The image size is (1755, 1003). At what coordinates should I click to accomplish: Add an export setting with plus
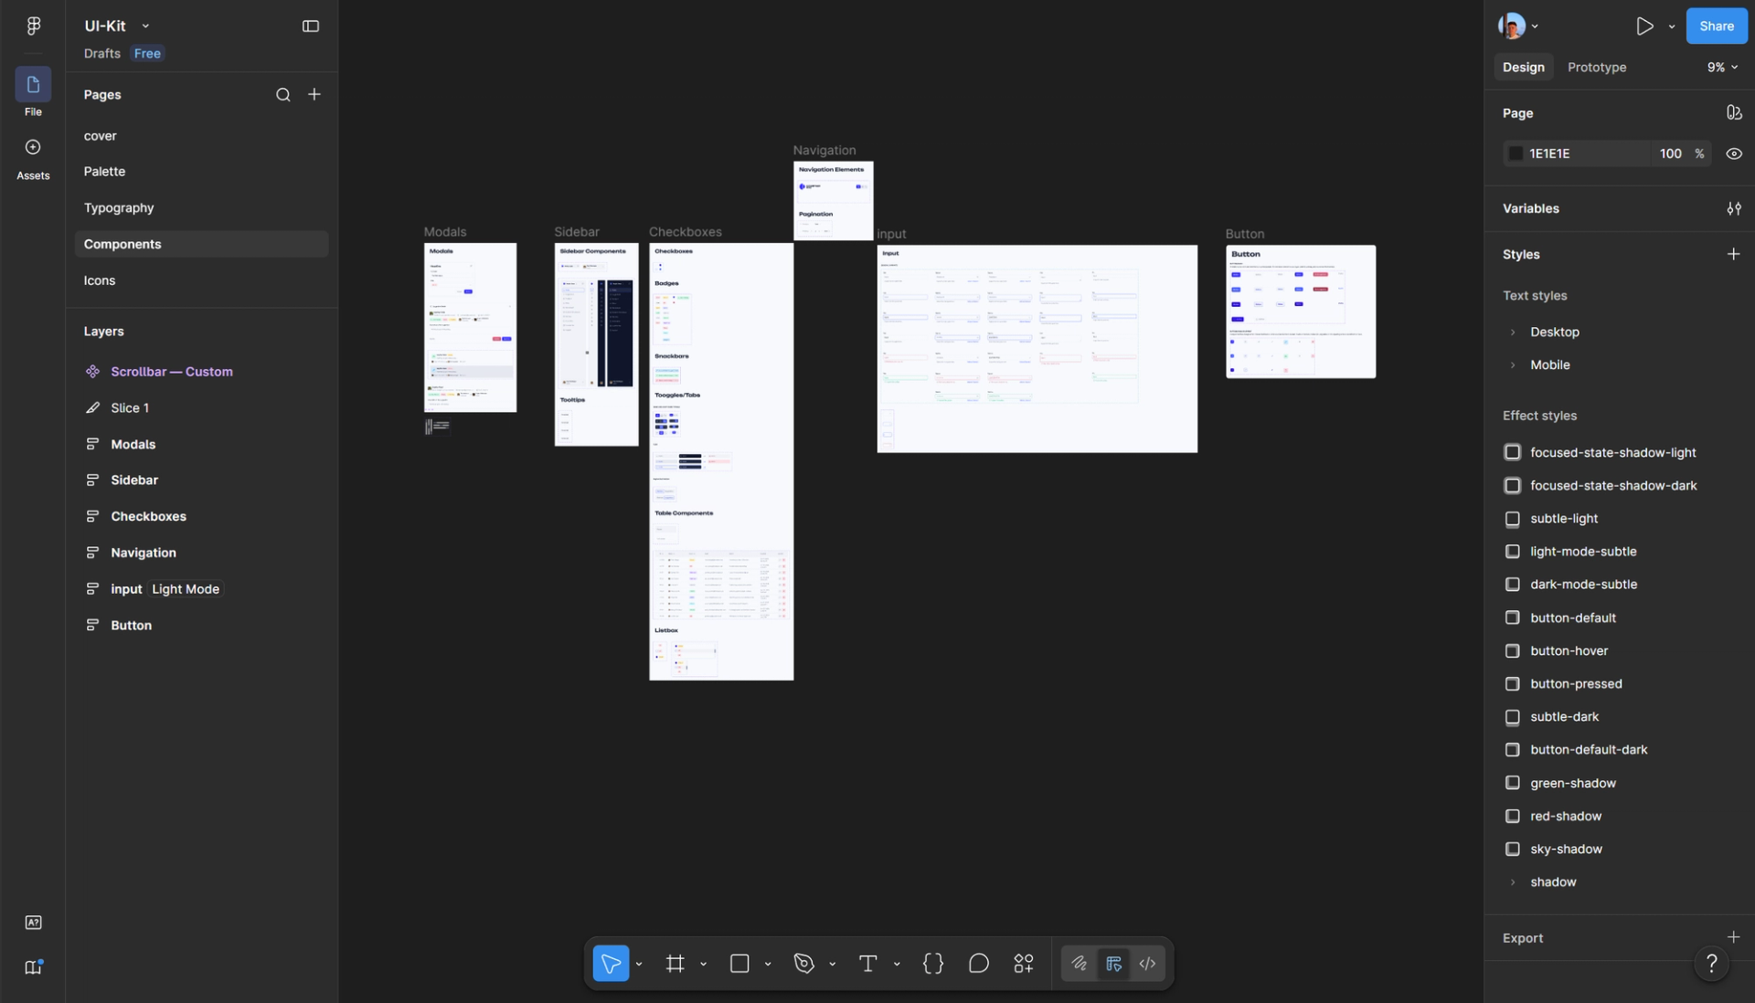point(1734,937)
